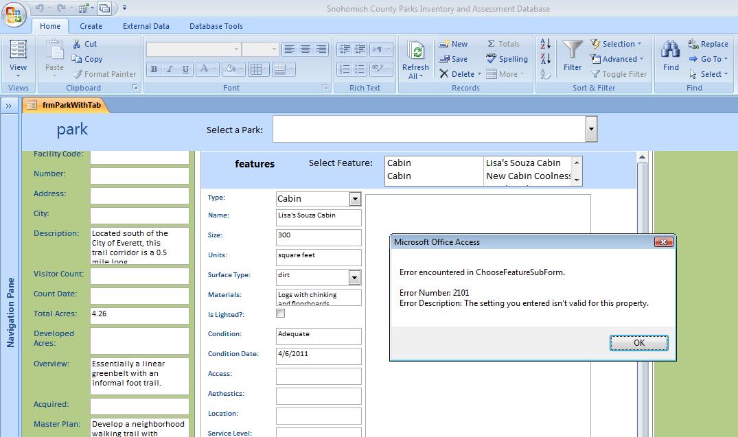Click the alternate fill color button
Screen dimensions: 738x437
[284, 69]
